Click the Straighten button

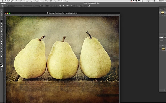[x=54, y=6]
